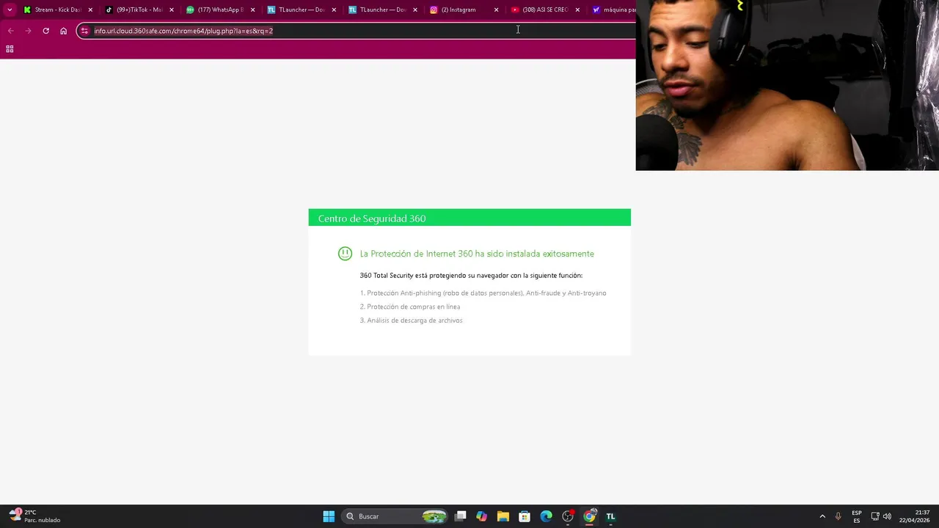Click the microphone icon in system tray
939x528 pixels.
click(838, 516)
